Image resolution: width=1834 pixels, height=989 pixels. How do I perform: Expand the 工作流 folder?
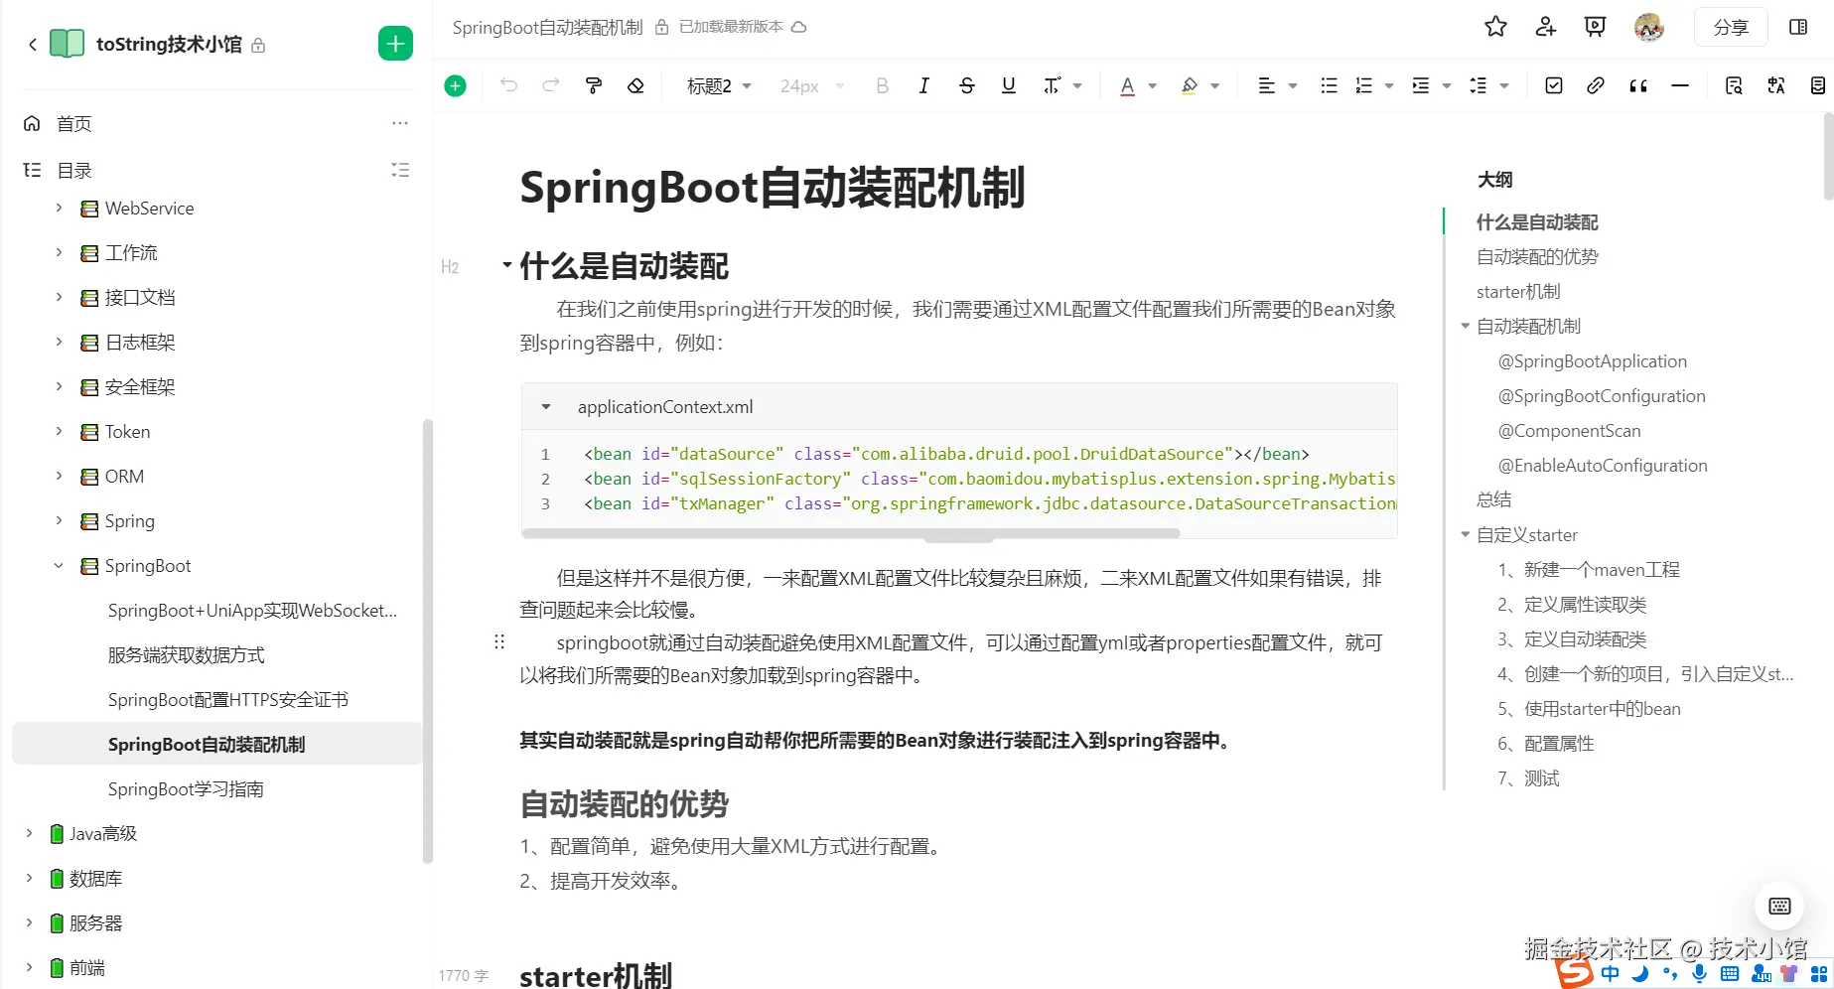59,252
